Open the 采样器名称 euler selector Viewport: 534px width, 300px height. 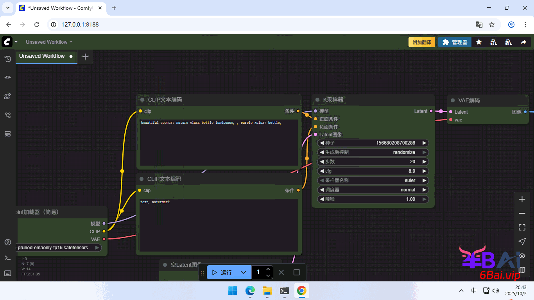(x=373, y=180)
